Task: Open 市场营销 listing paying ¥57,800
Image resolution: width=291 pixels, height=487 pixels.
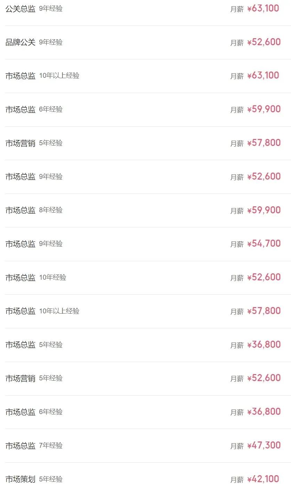Action: pyautogui.click(x=21, y=143)
